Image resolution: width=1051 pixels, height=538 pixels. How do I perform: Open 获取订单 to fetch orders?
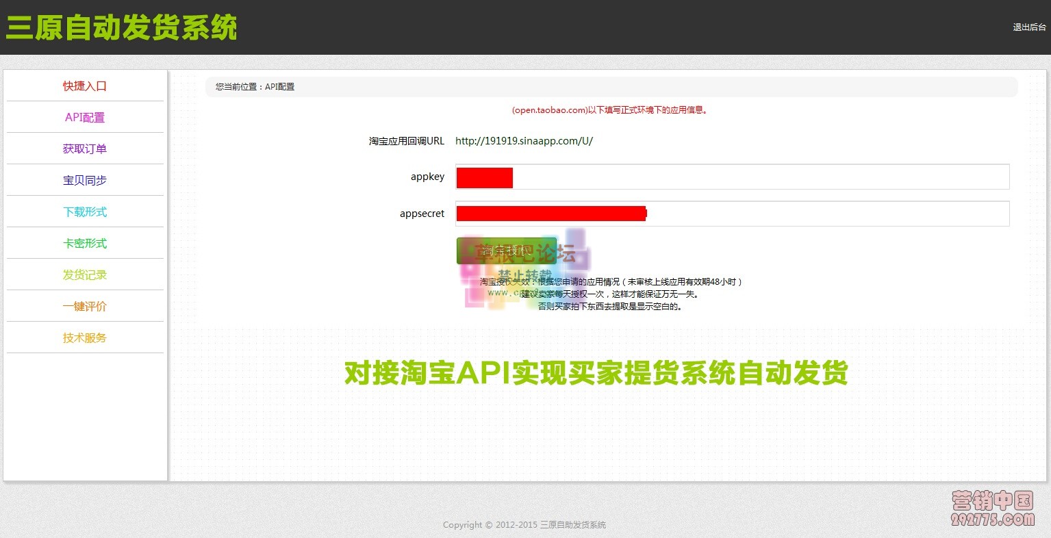[84, 149]
